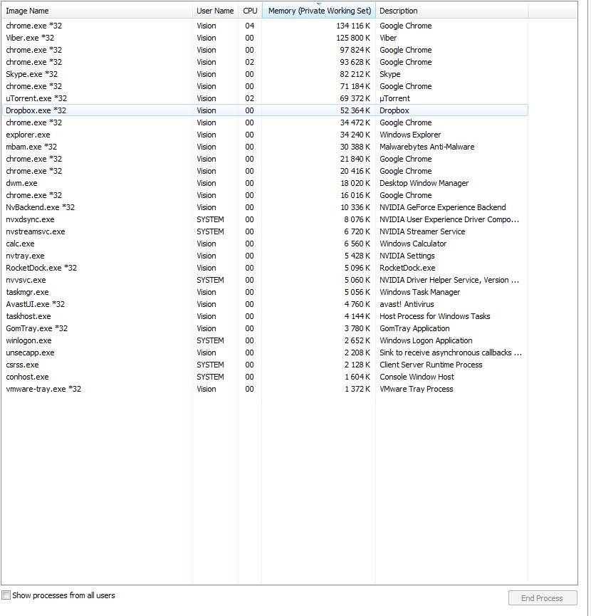Select the mbam.exe *32 process
Viewport: 591px width, 616px height.
31,147
